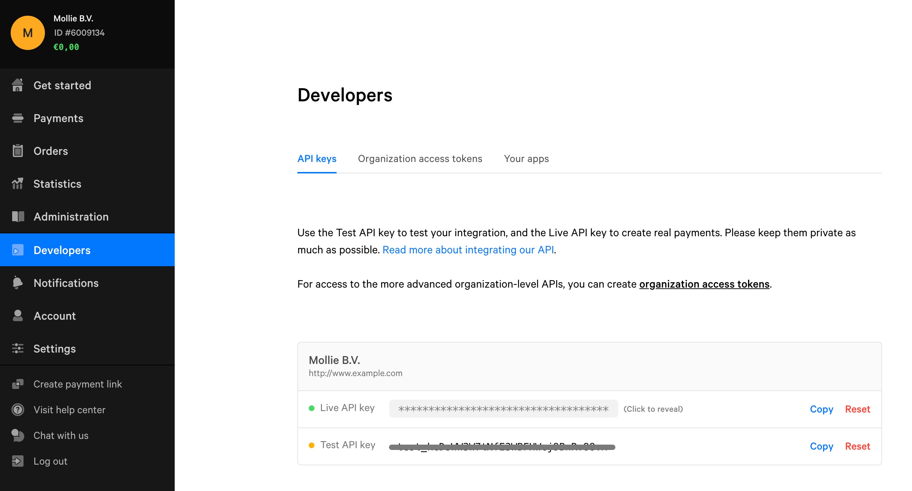Reset the Test API key
912x491 pixels.
click(x=857, y=446)
